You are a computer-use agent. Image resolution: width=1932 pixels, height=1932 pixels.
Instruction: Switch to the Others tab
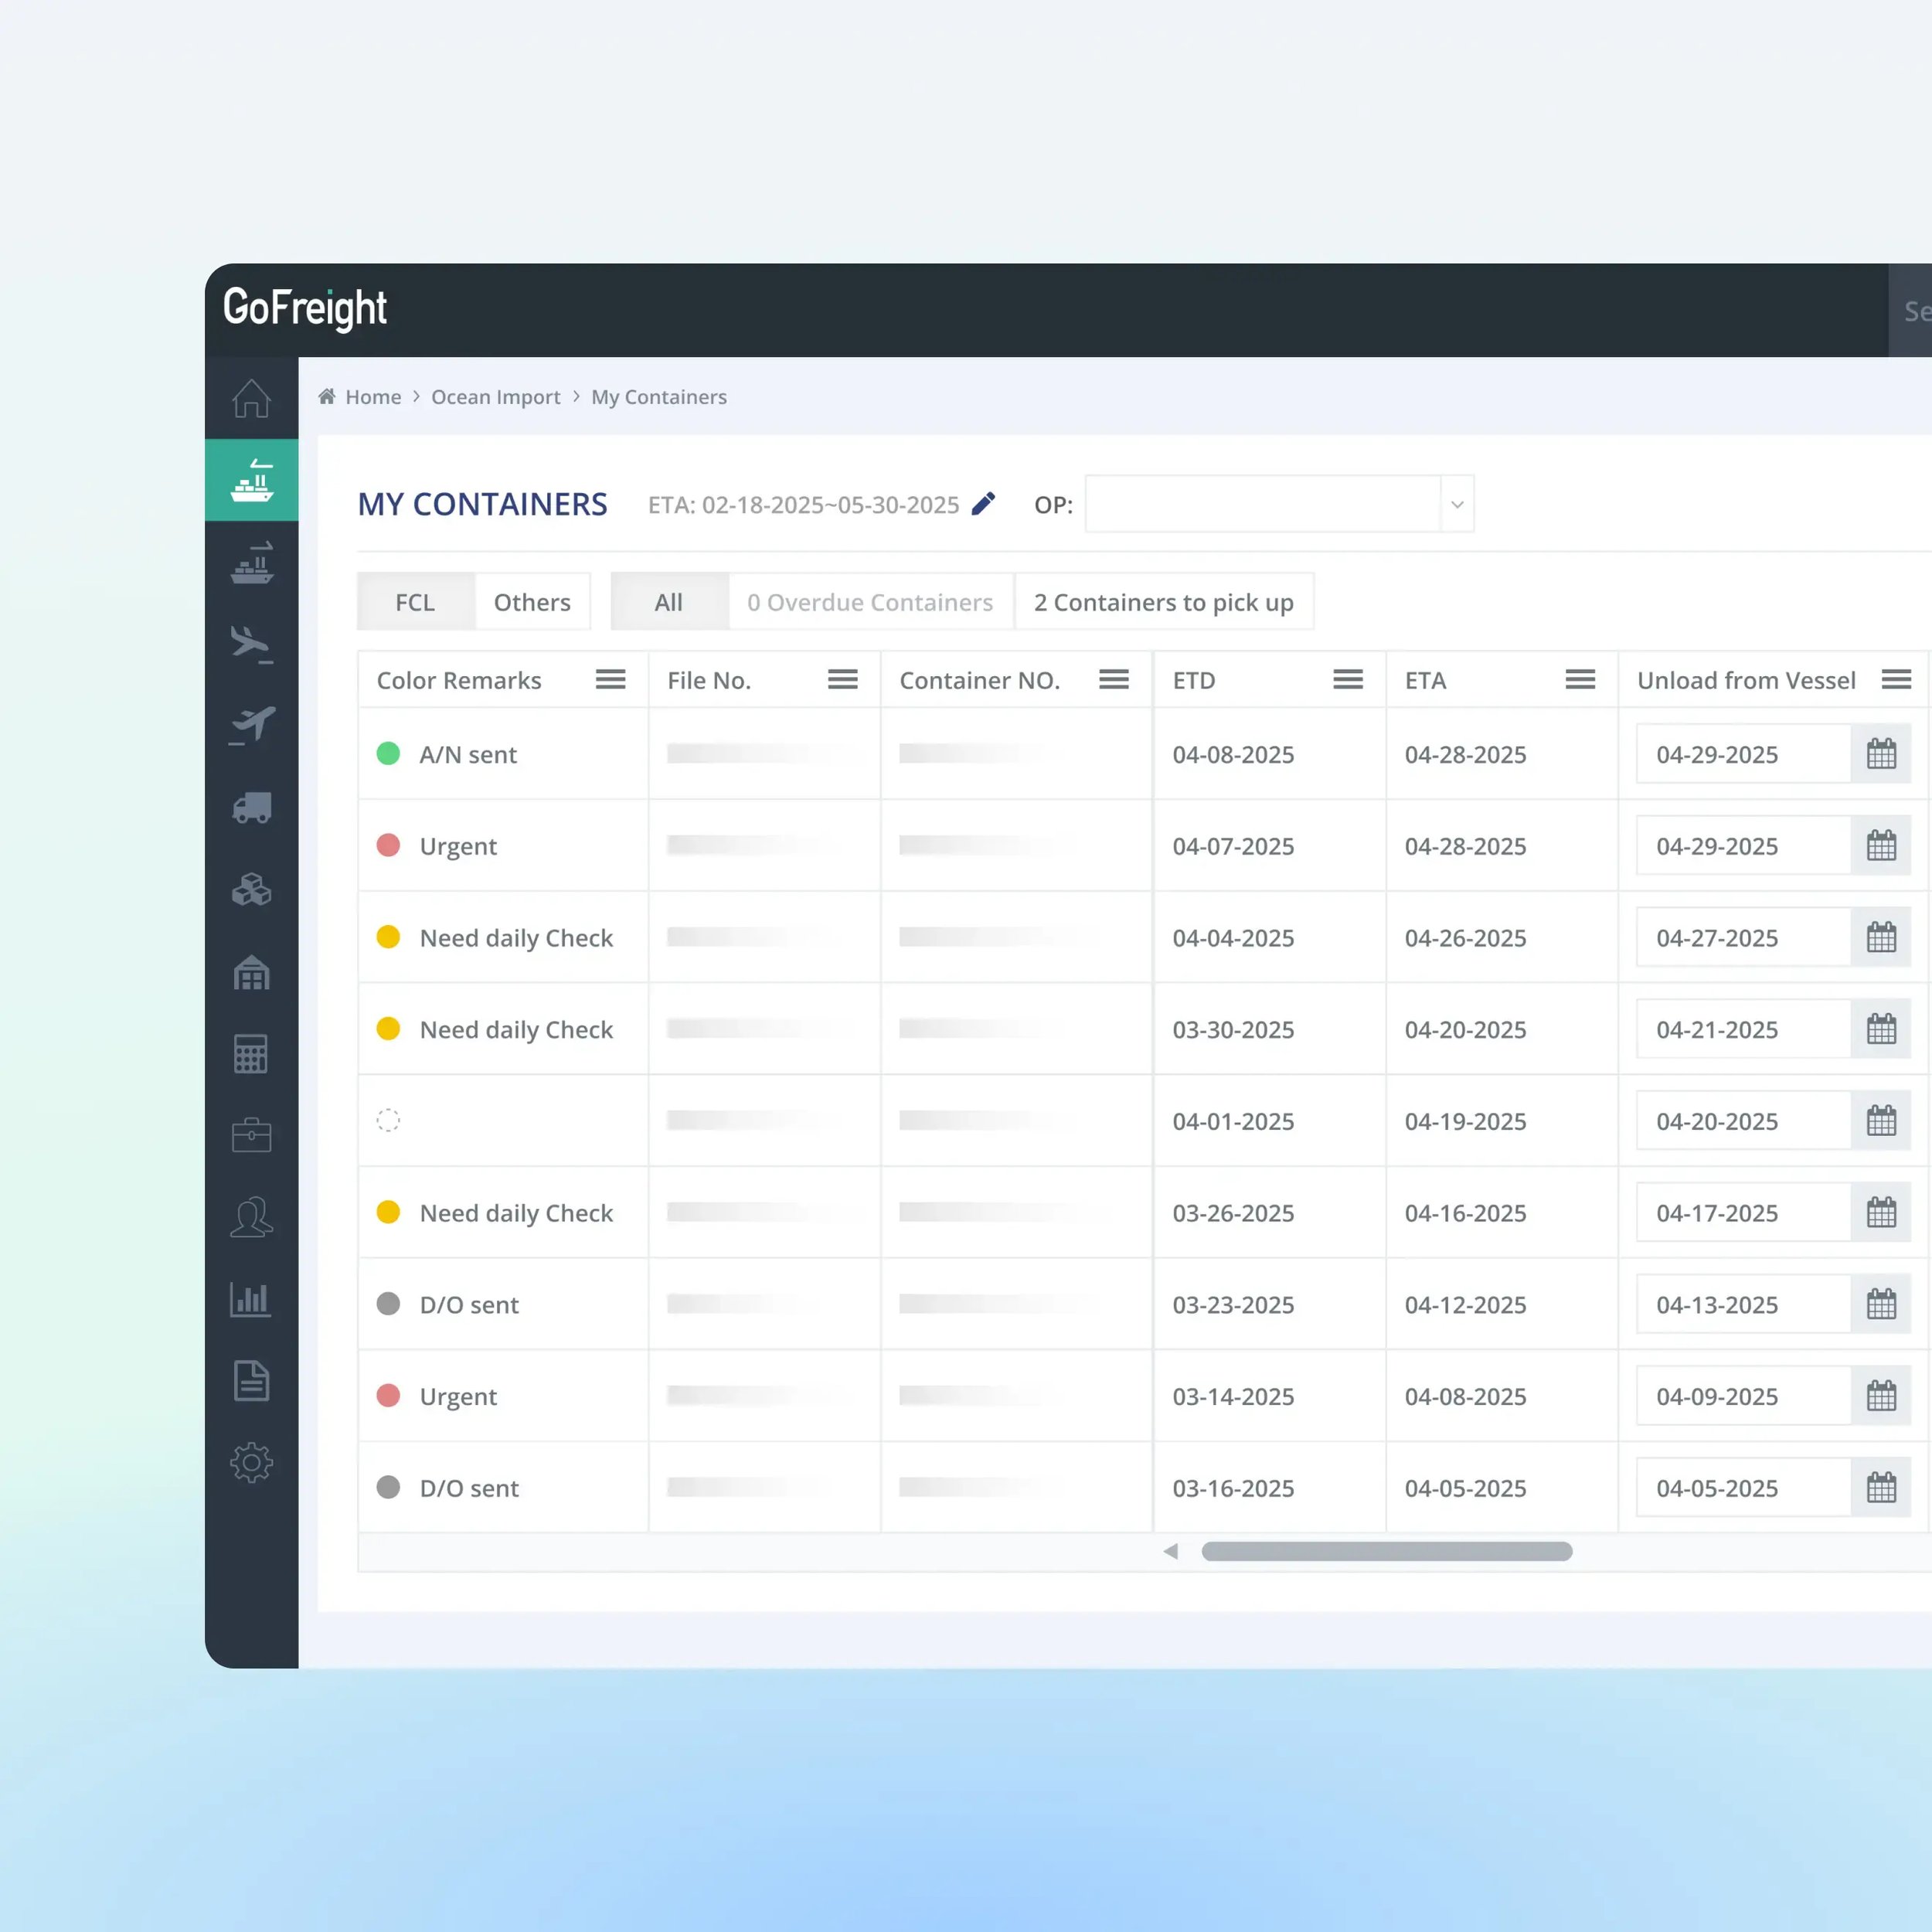point(532,602)
